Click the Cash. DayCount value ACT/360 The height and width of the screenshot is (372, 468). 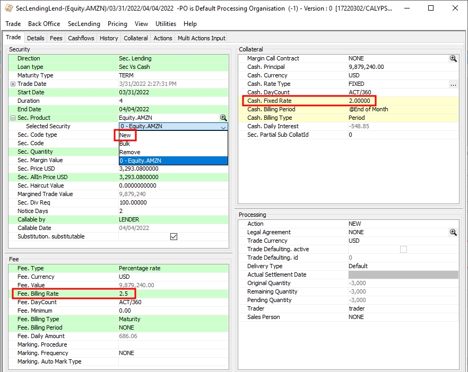tap(360, 92)
